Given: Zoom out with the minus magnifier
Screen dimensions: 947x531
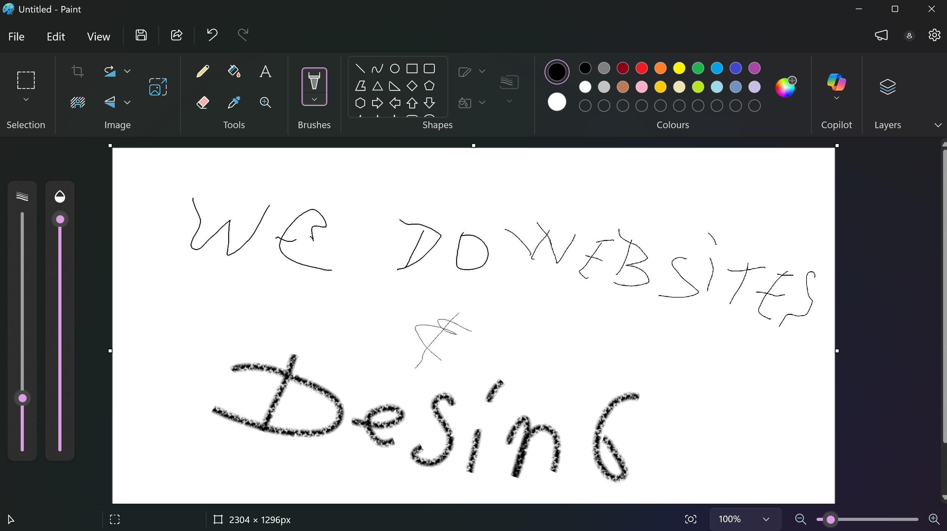Looking at the screenshot, I should pos(800,519).
